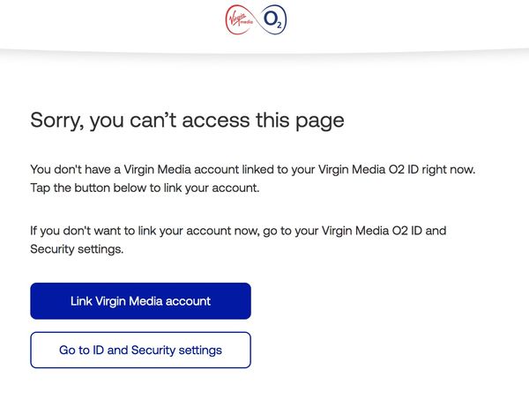Click "go to your Virgin Media O2 ID" text
529x406 pixels.
(x=342, y=231)
